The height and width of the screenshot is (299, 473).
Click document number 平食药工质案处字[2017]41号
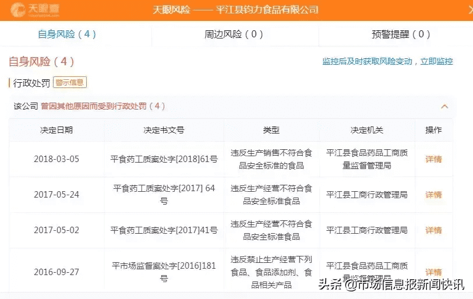click(x=164, y=230)
